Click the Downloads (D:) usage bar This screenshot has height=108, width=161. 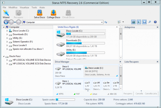click(x=85, y=43)
